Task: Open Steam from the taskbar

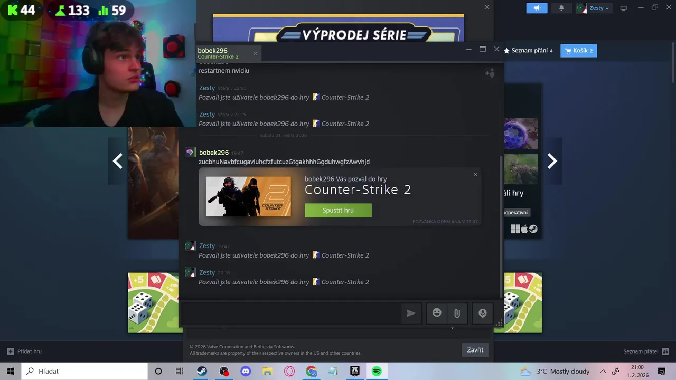Action: (x=202, y=371)
